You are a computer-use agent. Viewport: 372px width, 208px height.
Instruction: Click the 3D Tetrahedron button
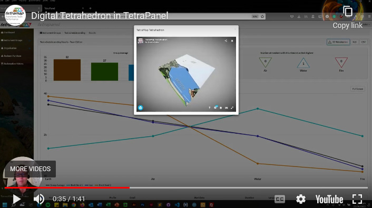click(x=338, y=42)
